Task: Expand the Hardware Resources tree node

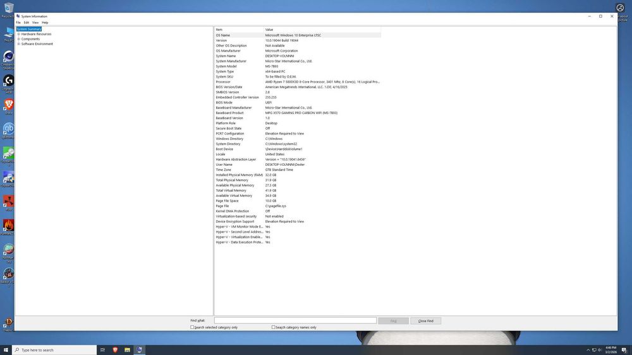Action: [x=18, y=34]
